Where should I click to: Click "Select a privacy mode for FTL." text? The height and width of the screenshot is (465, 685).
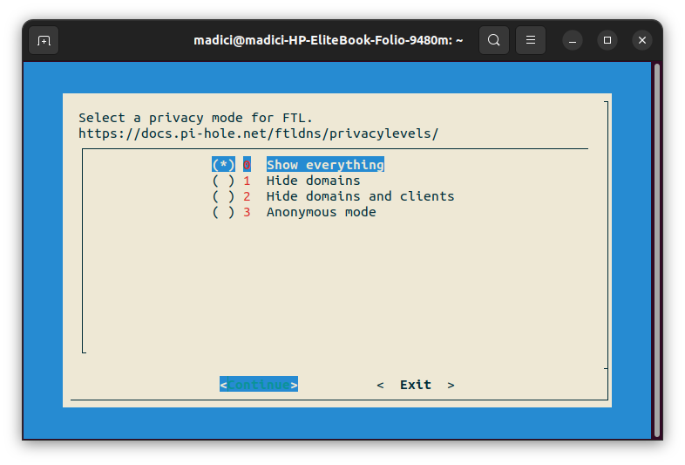click(x=195, y=118)
